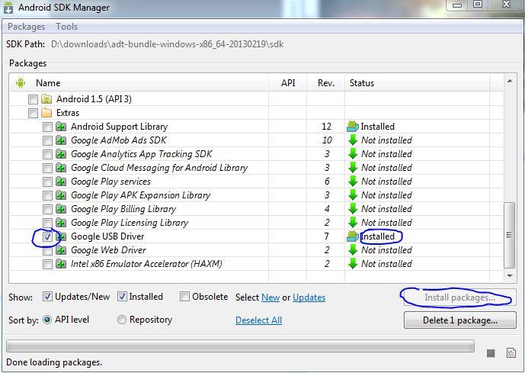Select the Repository sort option
The image size is (525, 373).
click(122, 320)
